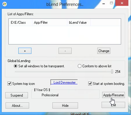Exit the bLend application
The width and height of the screenshot is (131, 115).
(113, 105)
